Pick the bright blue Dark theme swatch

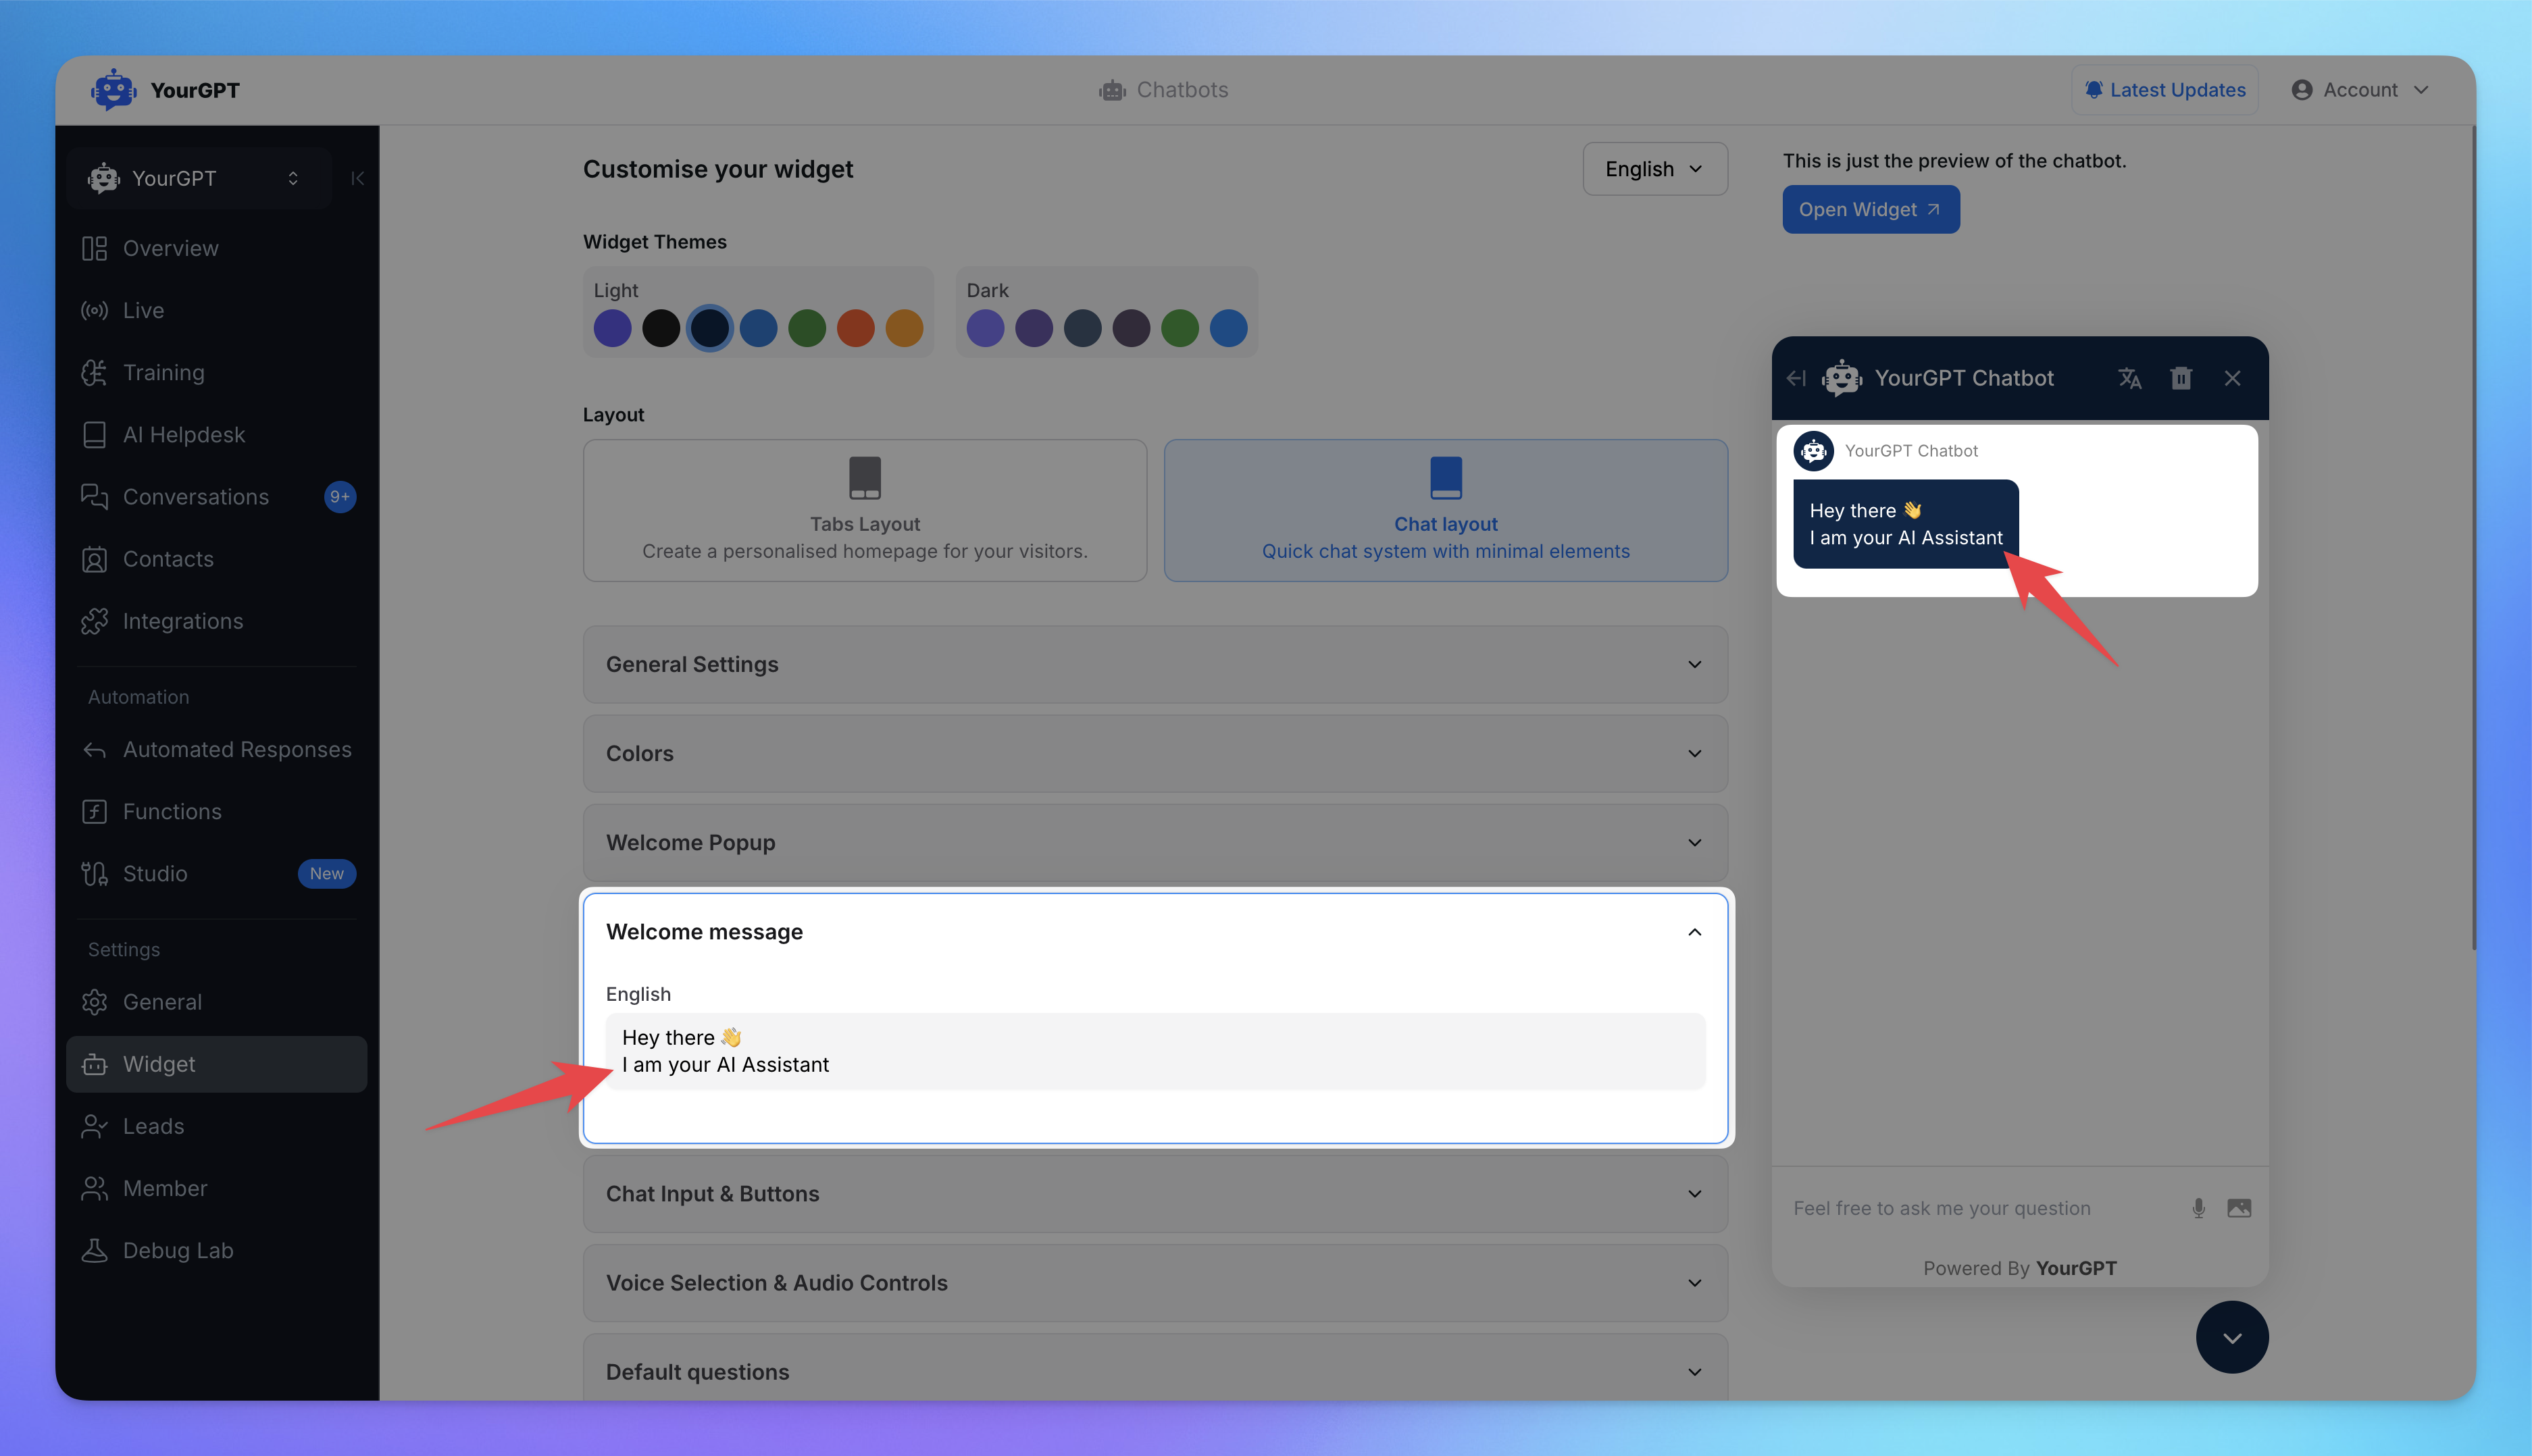click(x=1228, y=328)
